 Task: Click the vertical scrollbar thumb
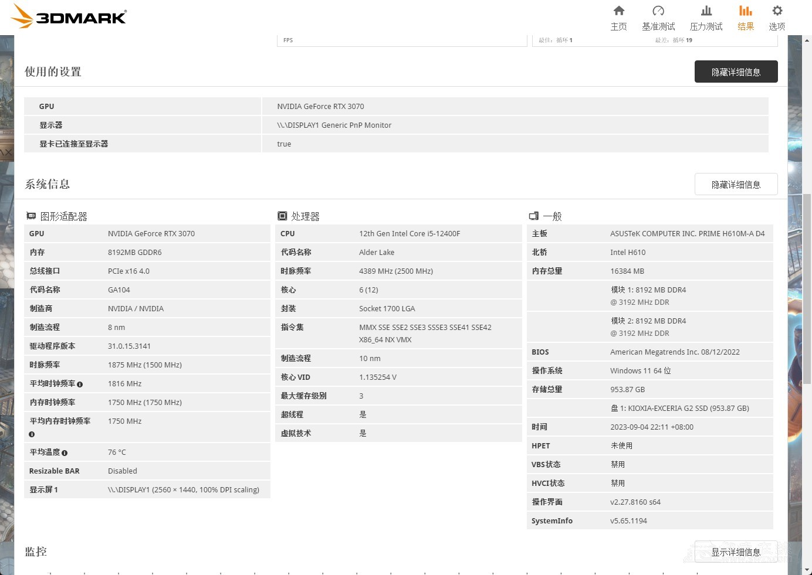(x=807, y=288)
